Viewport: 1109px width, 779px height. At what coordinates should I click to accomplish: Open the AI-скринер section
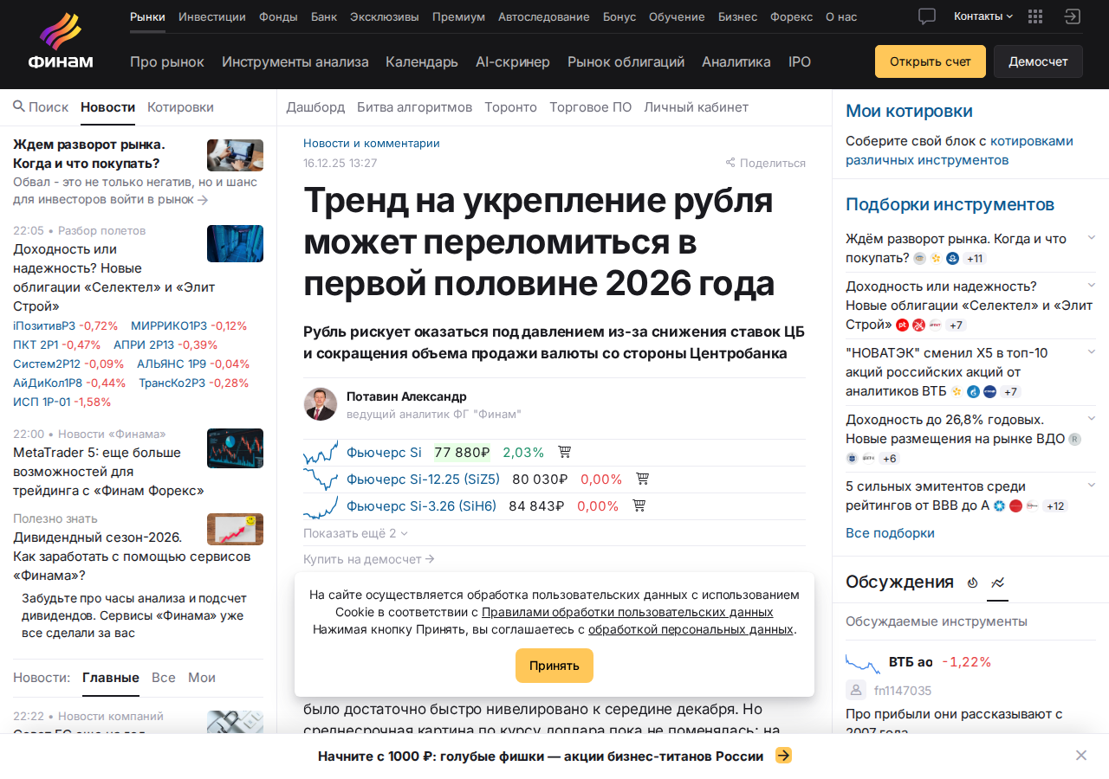513,61
